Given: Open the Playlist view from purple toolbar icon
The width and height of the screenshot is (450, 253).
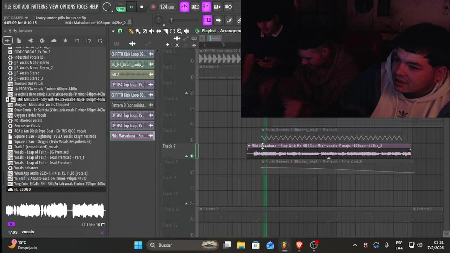Looking at the screenshot, I should tap(207, 20).
